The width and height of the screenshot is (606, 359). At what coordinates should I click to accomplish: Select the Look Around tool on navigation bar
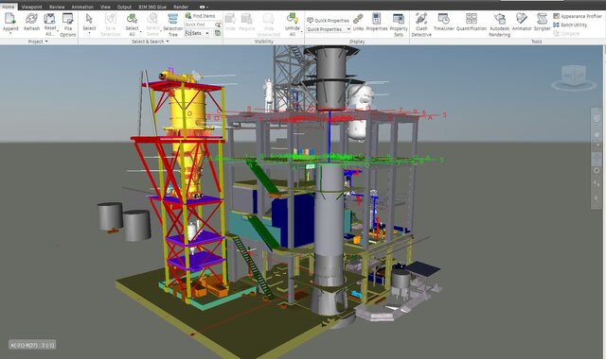597,170
